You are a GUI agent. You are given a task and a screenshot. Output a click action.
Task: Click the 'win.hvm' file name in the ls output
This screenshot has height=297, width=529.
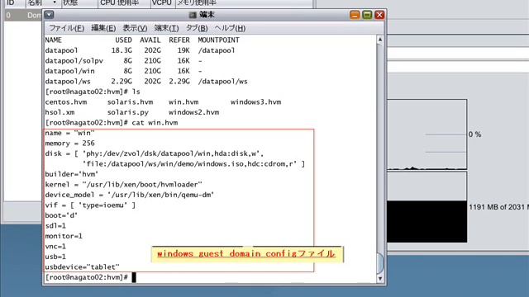point(183,102)
